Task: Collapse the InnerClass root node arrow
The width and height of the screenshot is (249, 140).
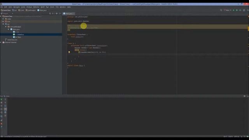Action: [1, 16]
